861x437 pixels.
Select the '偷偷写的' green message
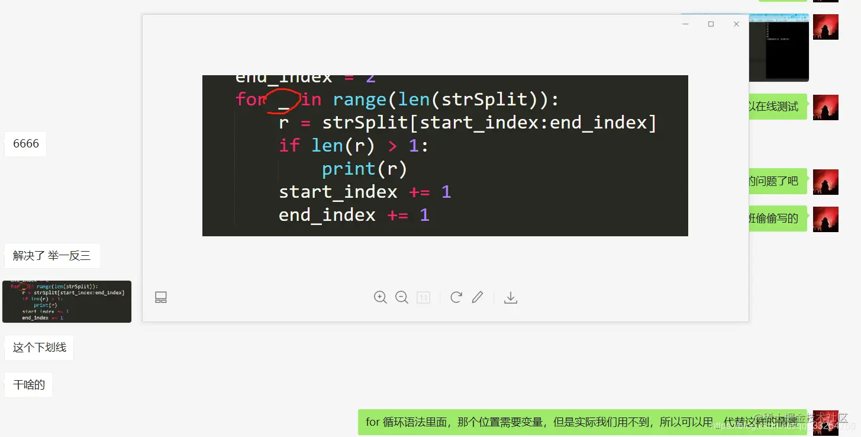(x=778, y=218)
